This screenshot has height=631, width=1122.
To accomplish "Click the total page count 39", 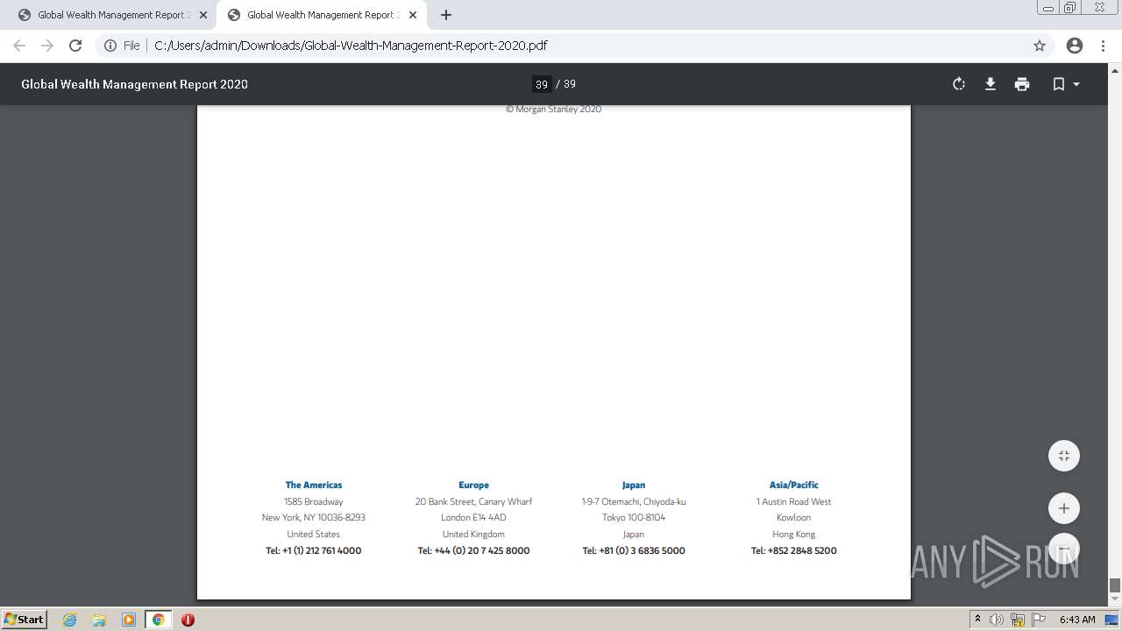I will click(570, 84).
